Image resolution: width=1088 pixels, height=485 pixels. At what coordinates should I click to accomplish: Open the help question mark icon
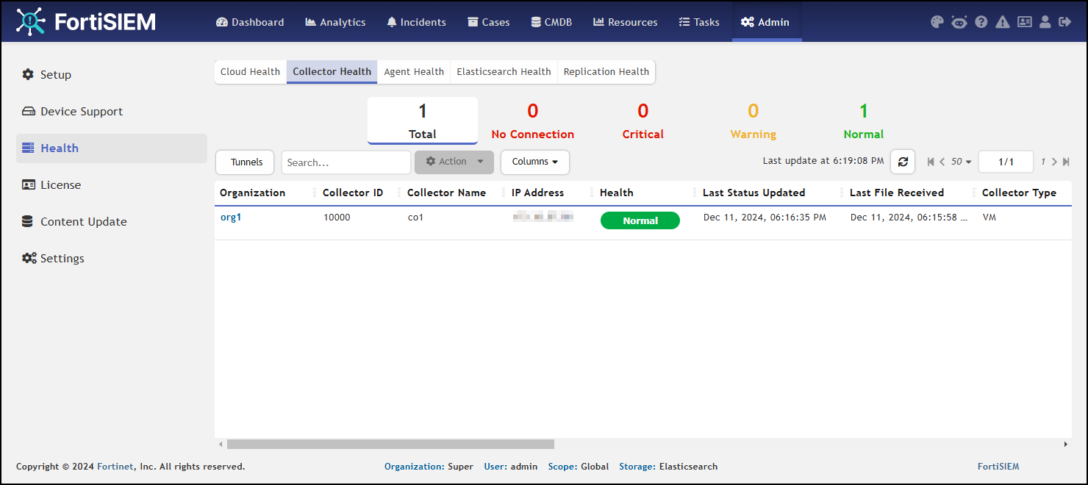(981, 22)
